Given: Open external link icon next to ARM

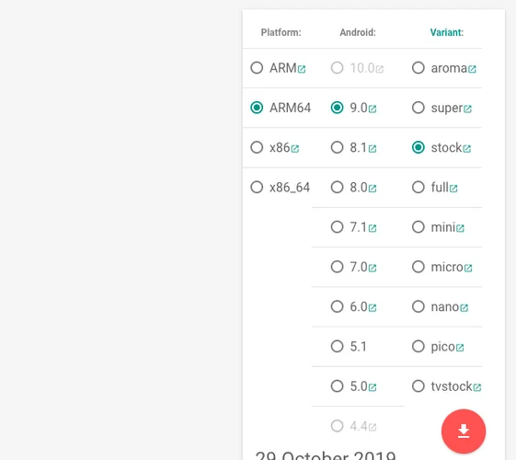Looking at the screenshot, I should click(x=302, y=69).
